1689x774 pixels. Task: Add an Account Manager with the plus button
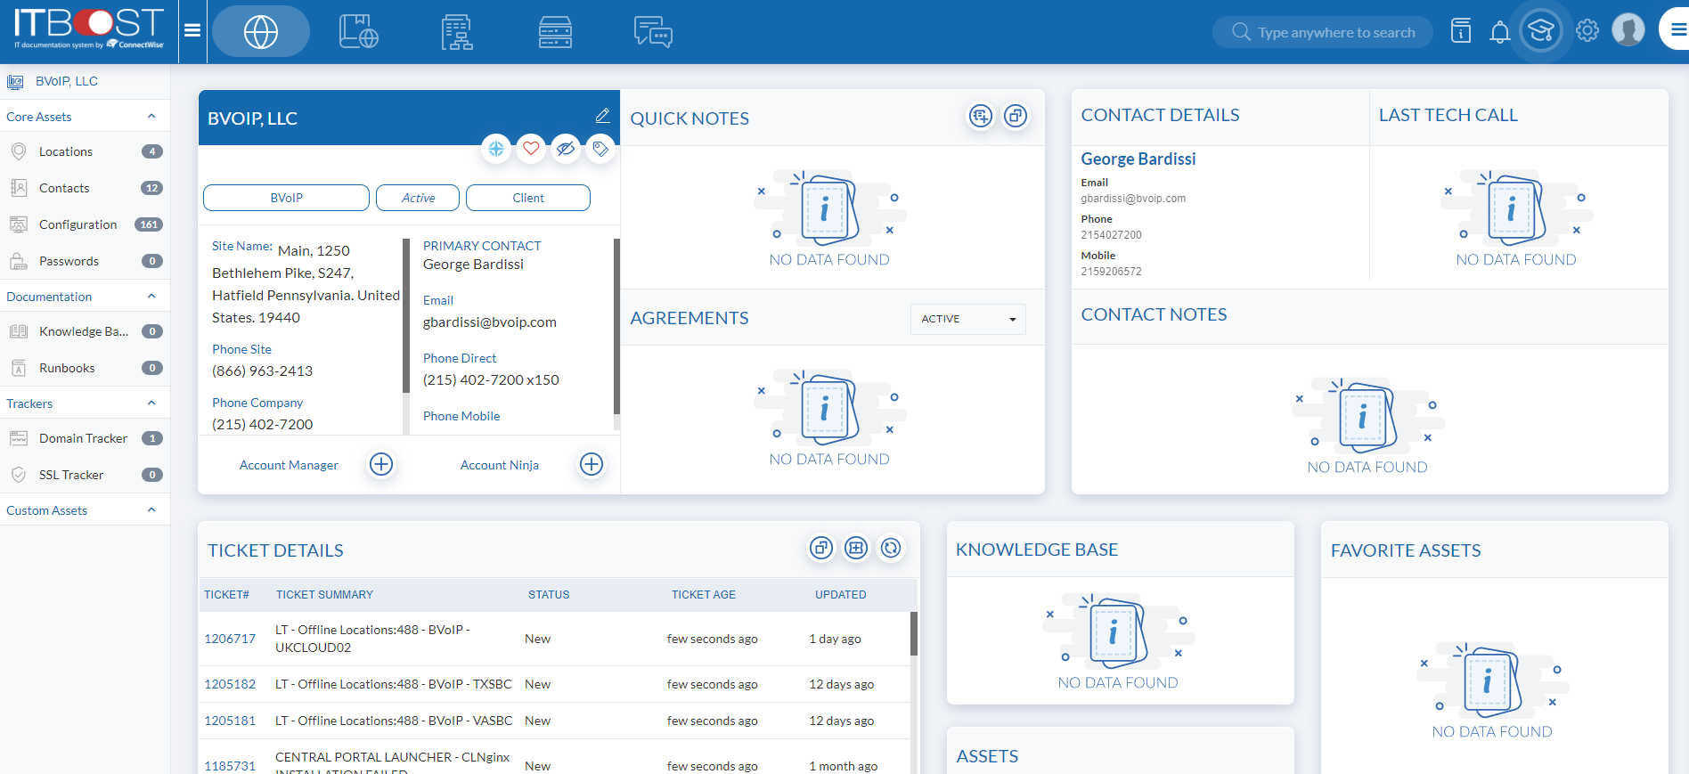381,464
